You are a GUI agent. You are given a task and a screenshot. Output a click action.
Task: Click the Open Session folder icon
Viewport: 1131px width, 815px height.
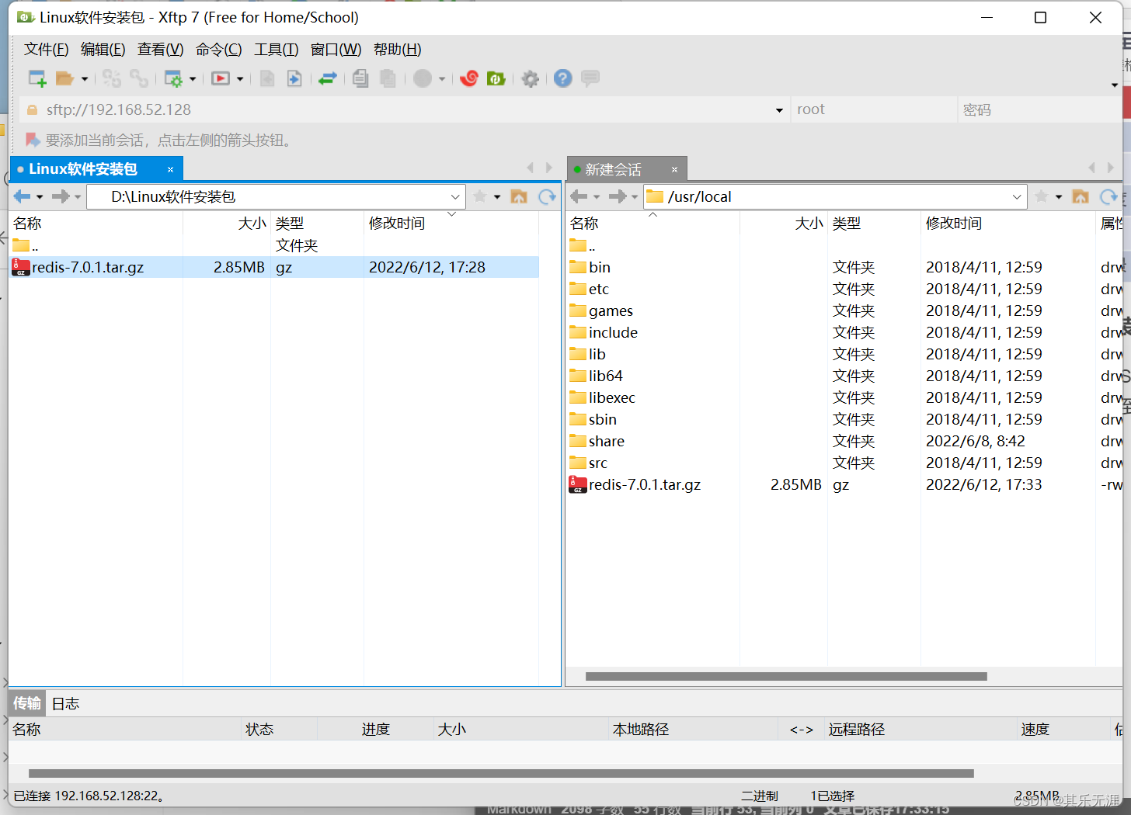pos(64,78)
